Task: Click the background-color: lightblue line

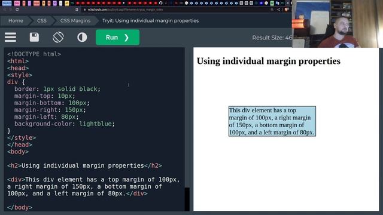Action: (65, 124)
